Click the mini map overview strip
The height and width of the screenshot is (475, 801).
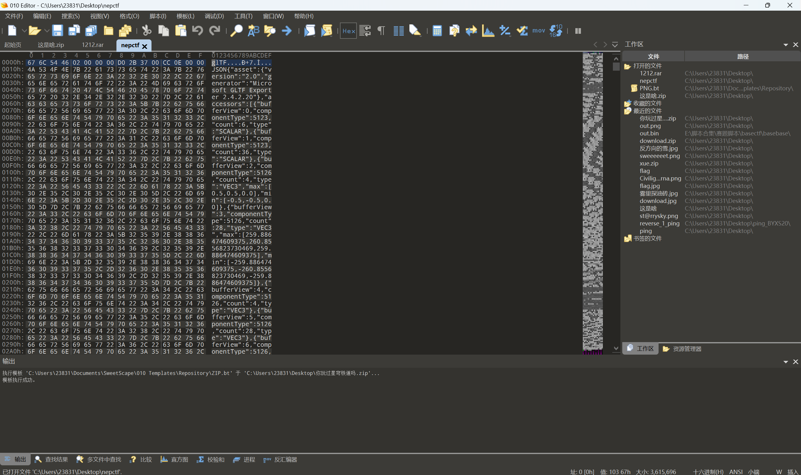(593, 204)
